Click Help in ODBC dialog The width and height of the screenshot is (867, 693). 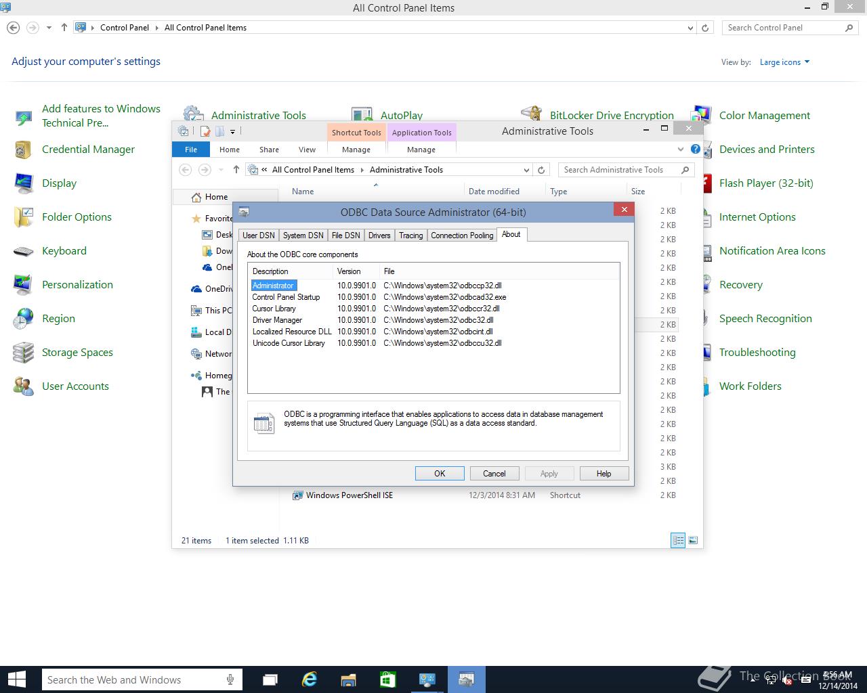pos(604,474)
